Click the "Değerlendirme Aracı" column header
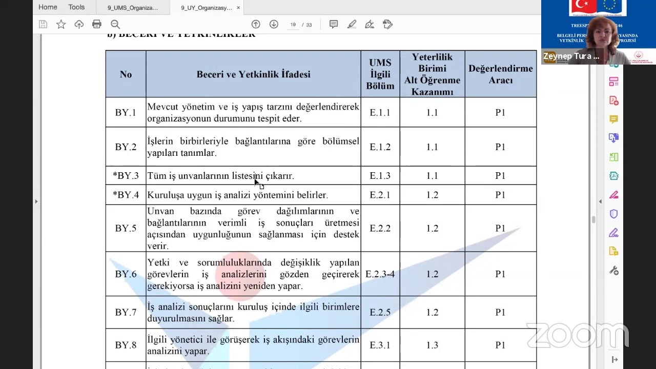 tap(500, 74)
